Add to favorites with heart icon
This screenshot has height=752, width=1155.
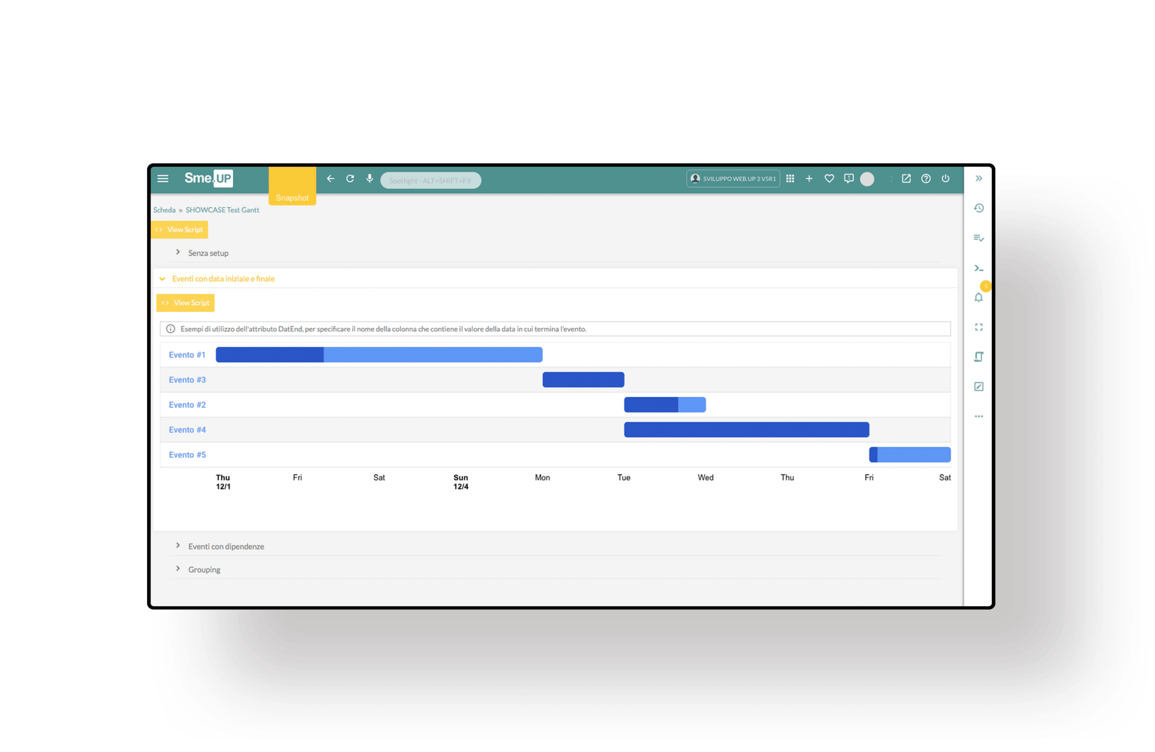[x=829, y=179]
